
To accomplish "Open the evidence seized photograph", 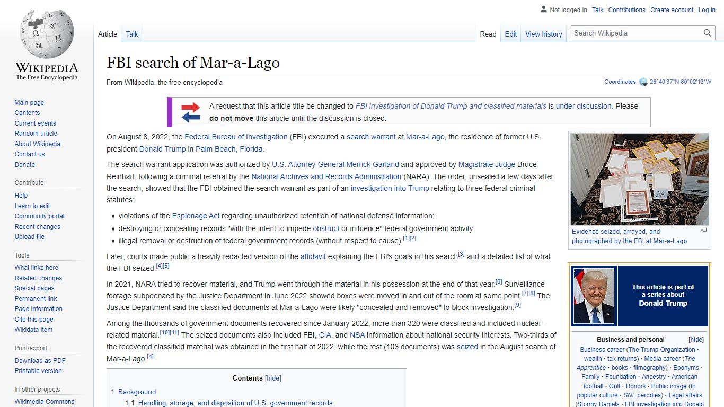I will [x=640, y=179].
